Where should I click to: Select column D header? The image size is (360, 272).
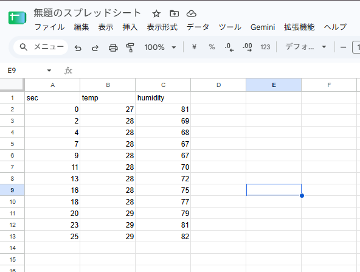click(x=218, y=85)
